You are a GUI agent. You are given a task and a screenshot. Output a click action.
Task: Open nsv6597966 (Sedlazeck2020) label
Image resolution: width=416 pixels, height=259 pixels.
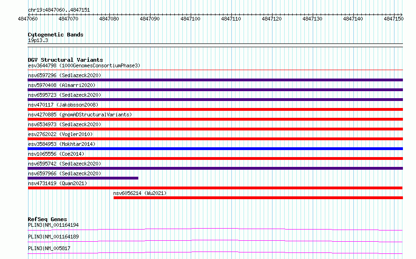[65, 173]
